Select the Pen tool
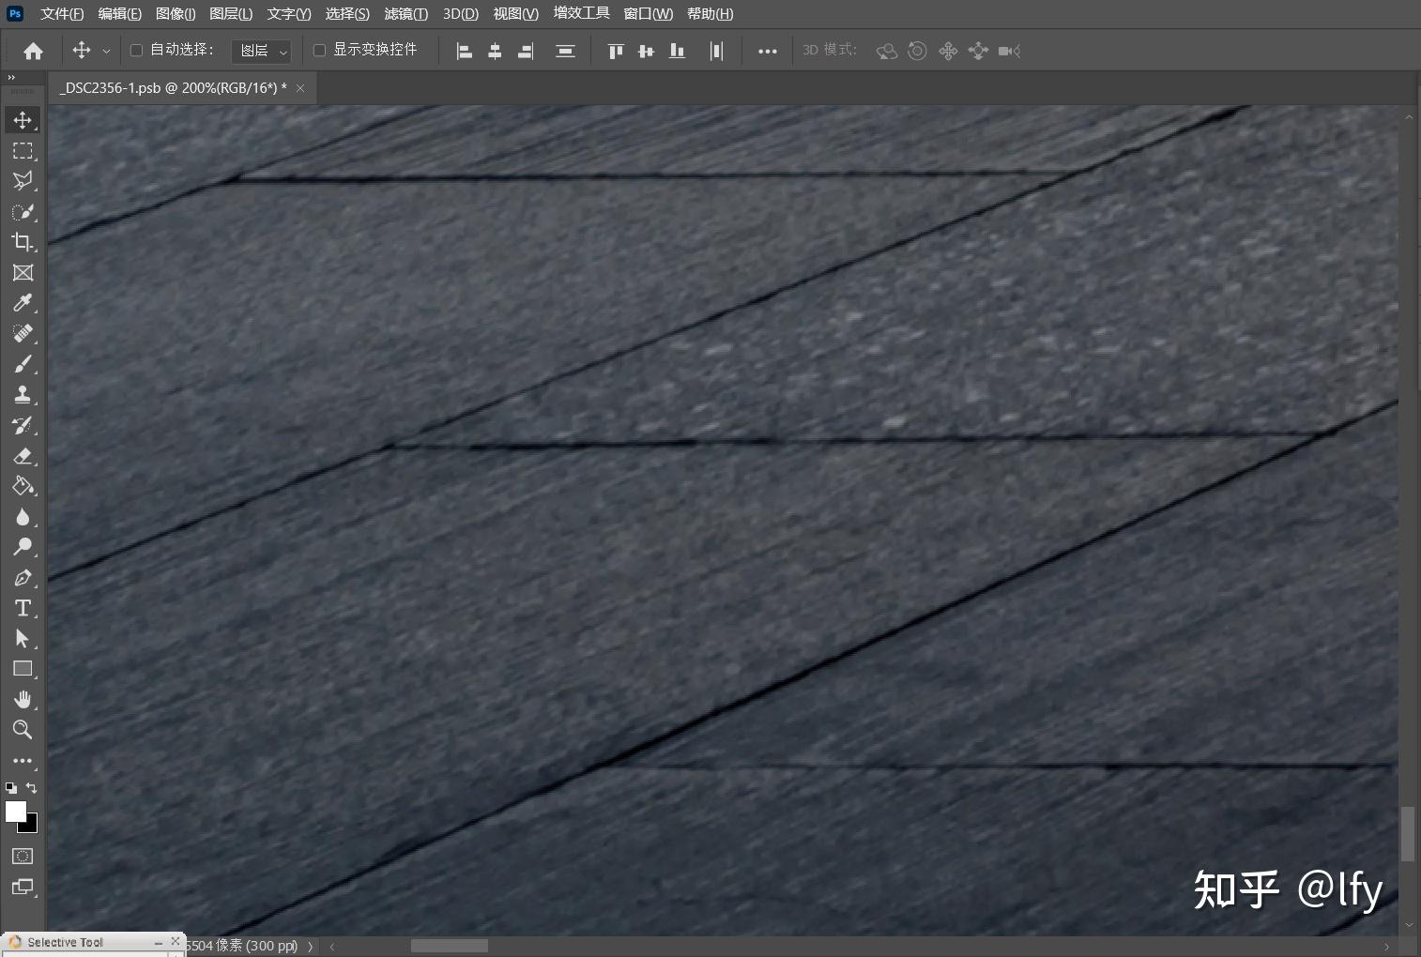The image size is (1421, 957). click(x=23, y=578)
